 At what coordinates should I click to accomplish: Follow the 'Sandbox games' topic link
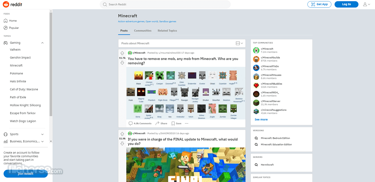click(168, 21)
